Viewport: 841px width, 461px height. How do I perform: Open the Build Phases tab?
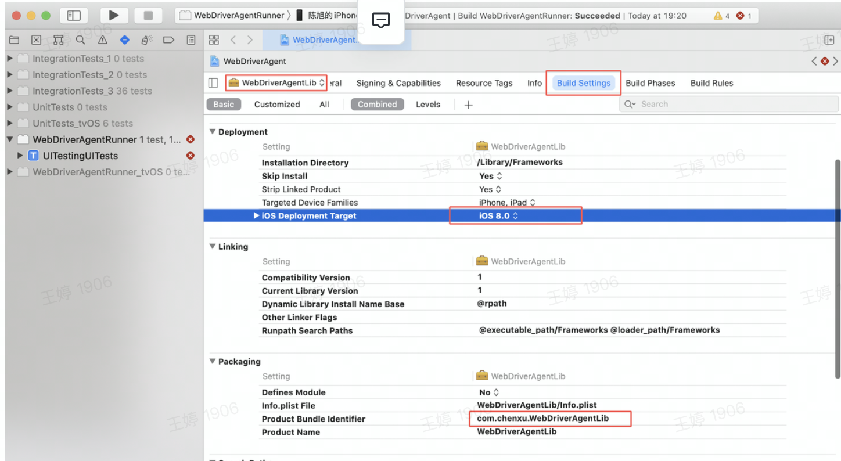click(650, 83)
